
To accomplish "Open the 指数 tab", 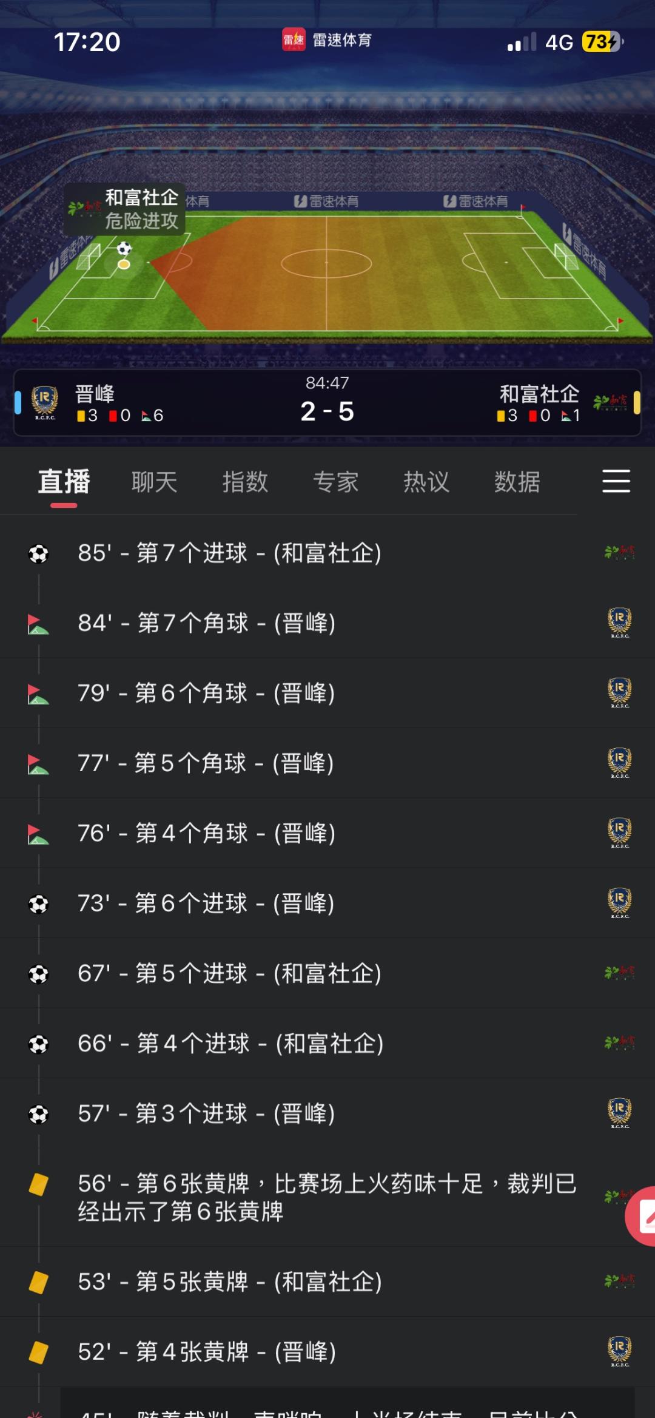I will 245,482.
